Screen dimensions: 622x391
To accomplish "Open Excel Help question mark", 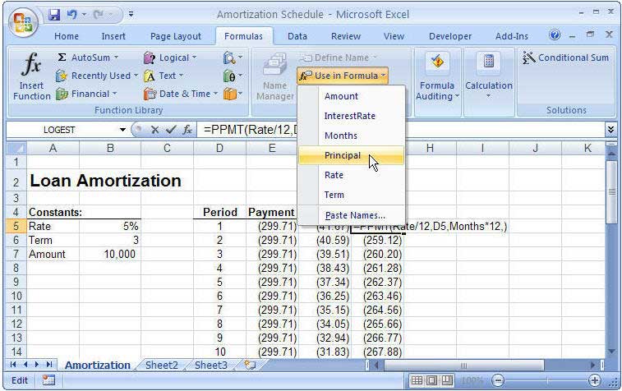I will tap(555, 35).
